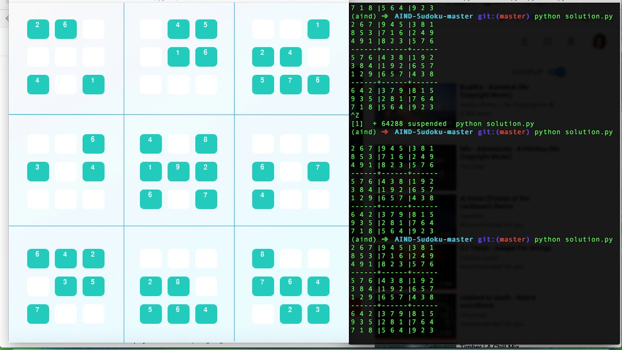Select the 2 tile in top-right sudoku box
This screenshot has width=622, height=350.
click(263, 57)
